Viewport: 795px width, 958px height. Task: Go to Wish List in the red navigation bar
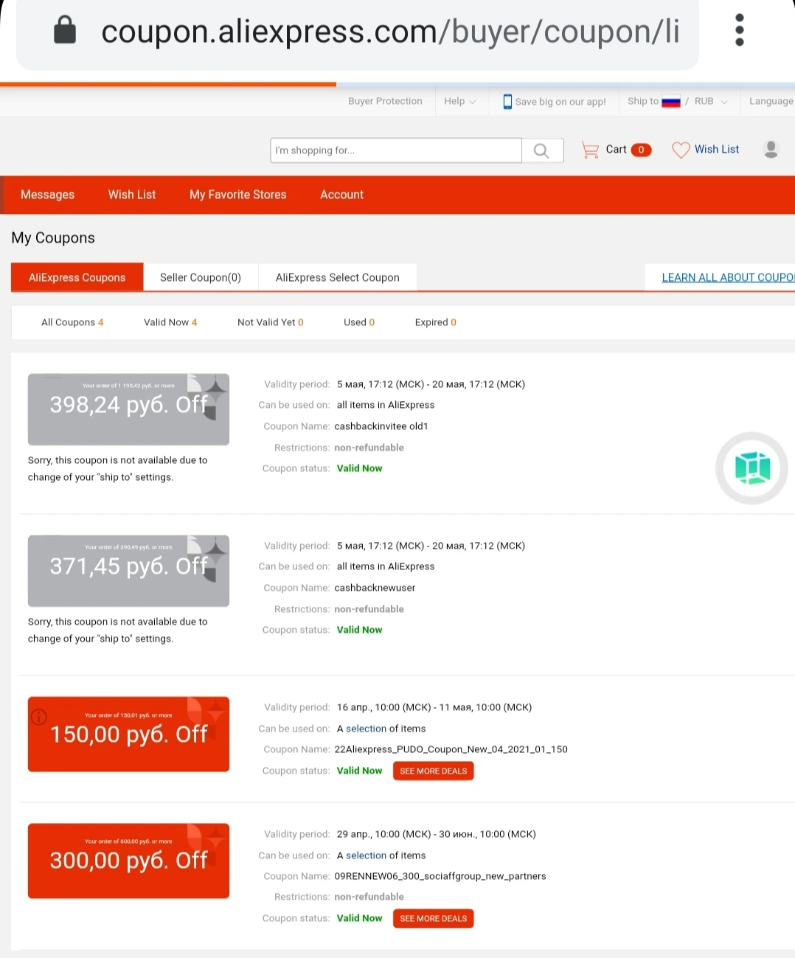(132, 195)
